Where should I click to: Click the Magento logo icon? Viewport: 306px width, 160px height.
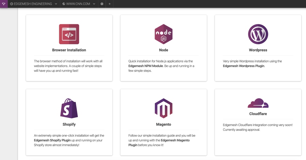pyautogui.click(x=164, y=108)
